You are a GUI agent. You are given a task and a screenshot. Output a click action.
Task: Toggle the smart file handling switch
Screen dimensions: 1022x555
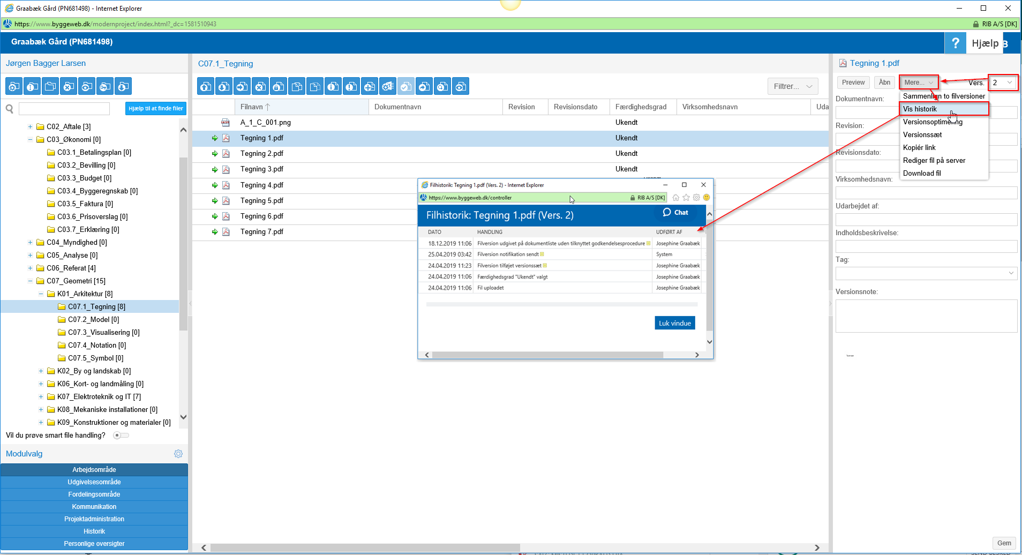(121, 436)
